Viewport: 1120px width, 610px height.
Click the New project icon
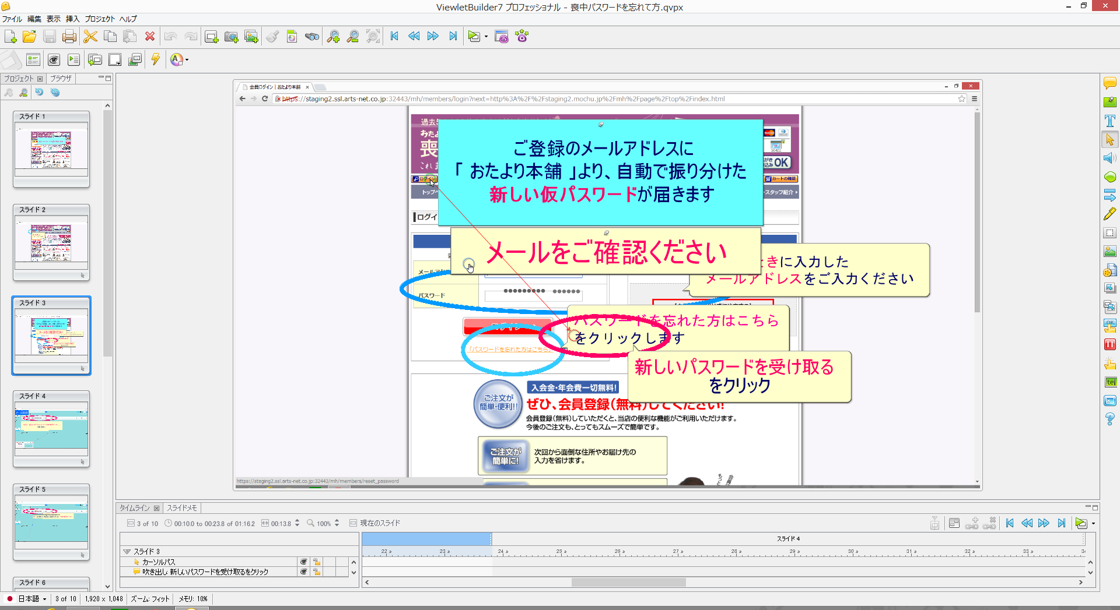tap(10, 37)
